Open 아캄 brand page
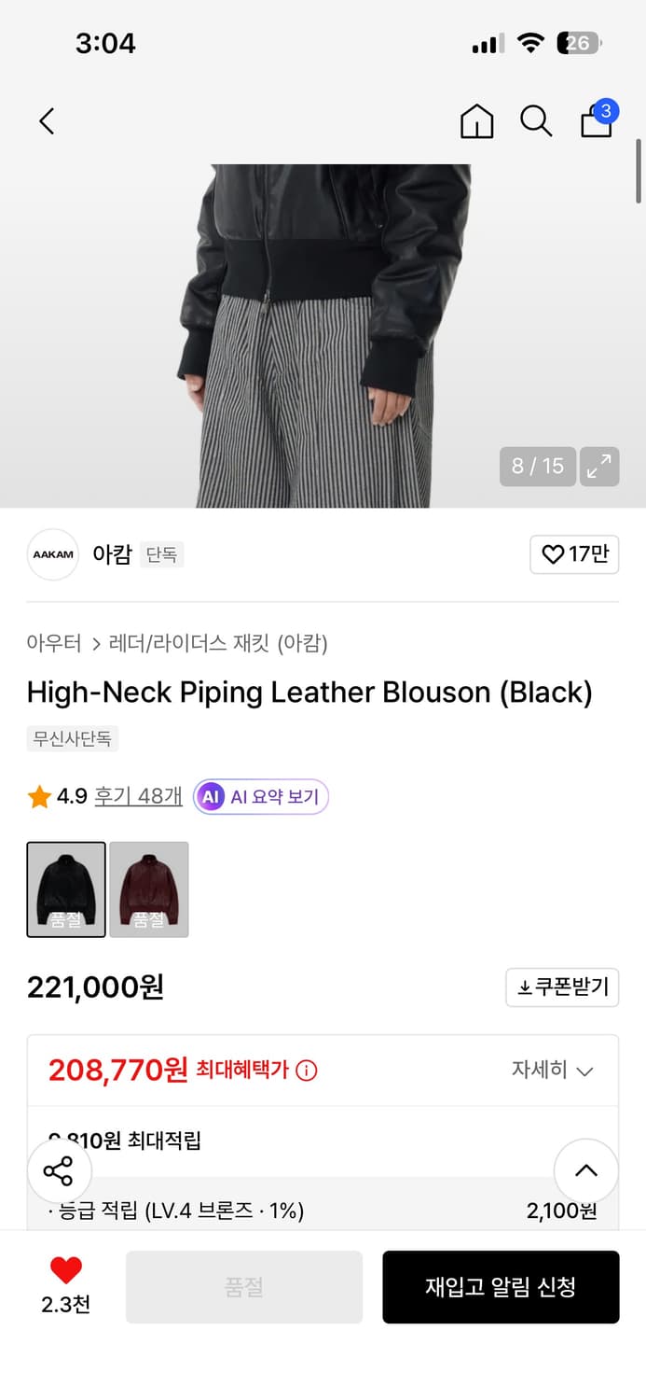 pos(112,554)
